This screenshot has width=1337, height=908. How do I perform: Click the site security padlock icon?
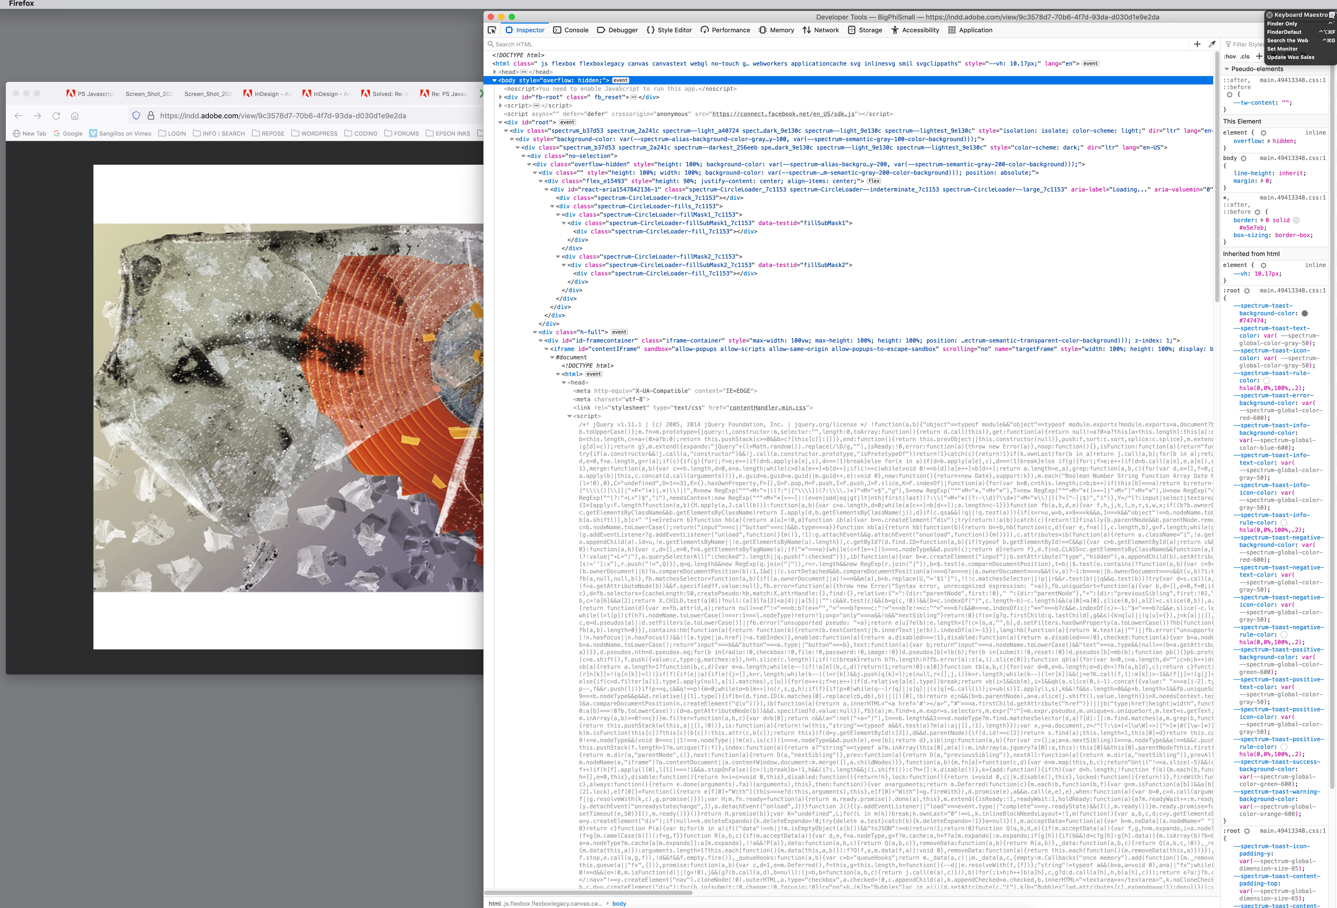point(151,116)
